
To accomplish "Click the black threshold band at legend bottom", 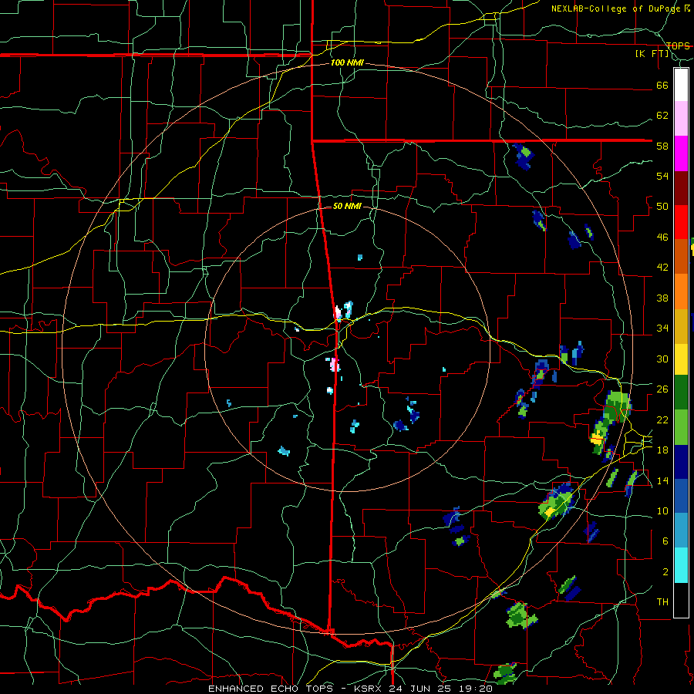I will click(681, 600).
